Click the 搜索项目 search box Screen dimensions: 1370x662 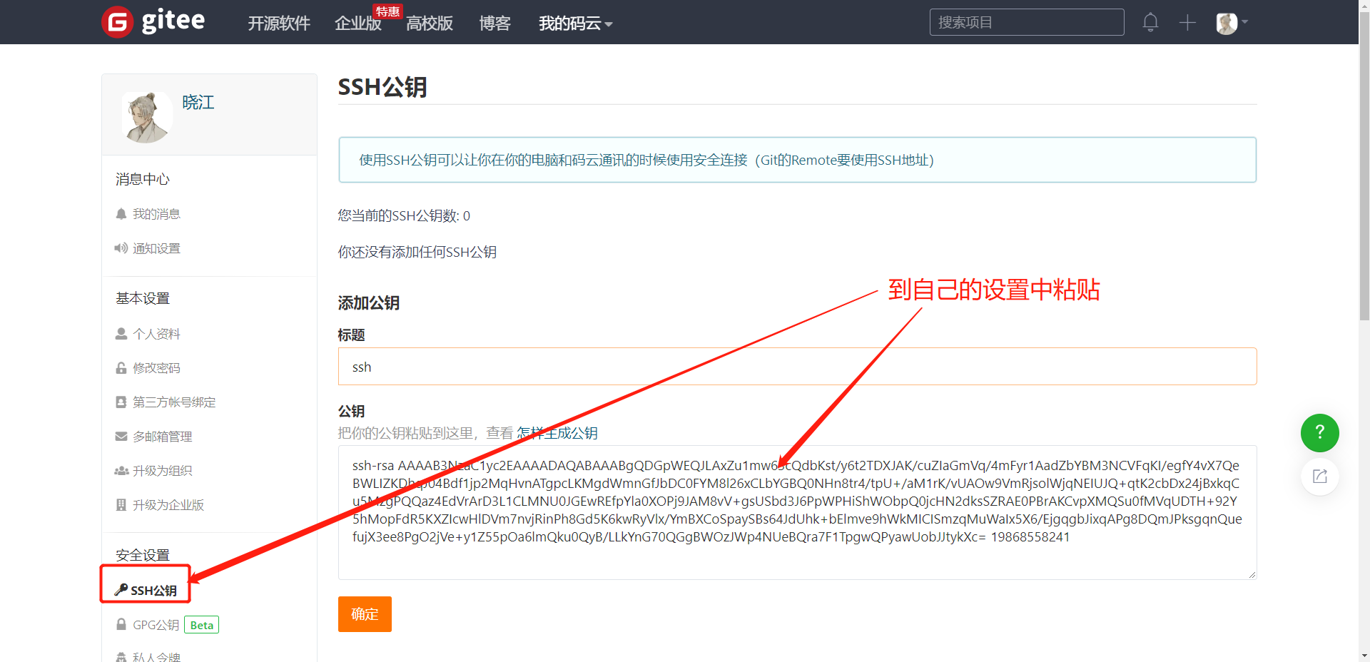coord(1026,22)
